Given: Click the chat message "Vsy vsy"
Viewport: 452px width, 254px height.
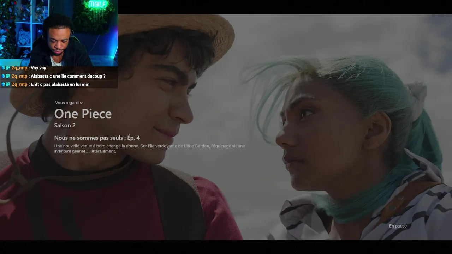Looking at the screenshot, I should coord(38,68).
